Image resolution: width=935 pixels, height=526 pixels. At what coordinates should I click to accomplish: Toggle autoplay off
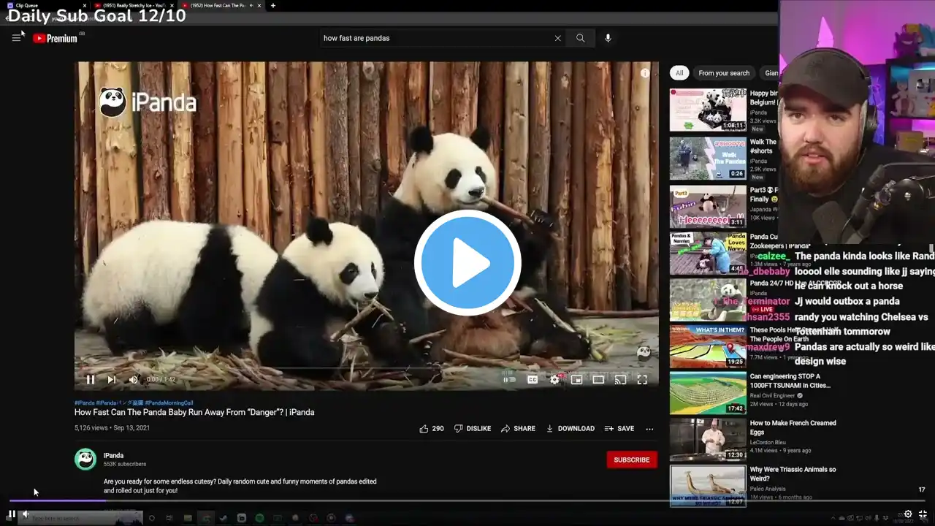click(x=509, y=379)
